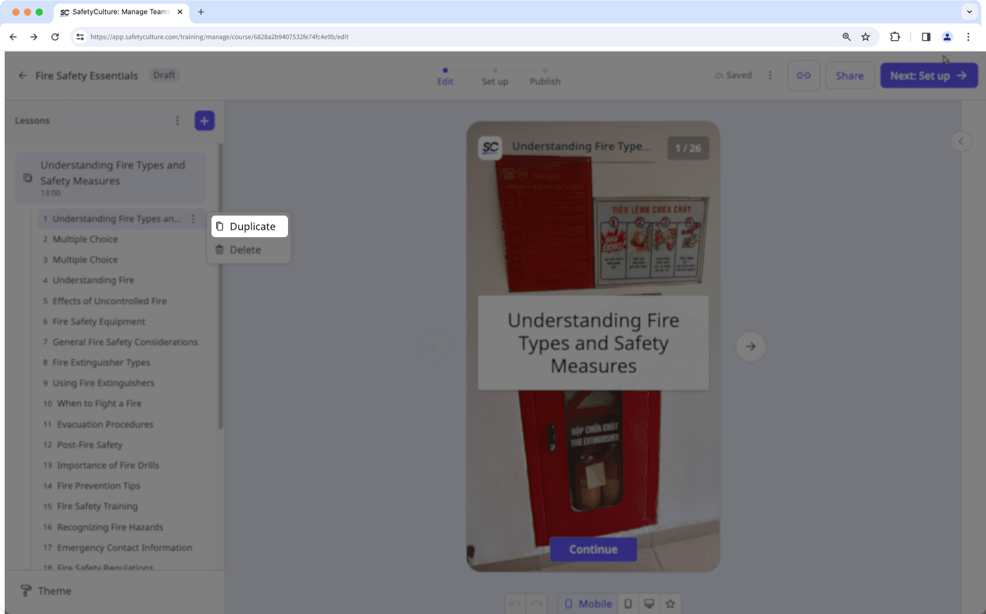
Task: Click the redo arrow below the preview
Action: coord(536,603)
